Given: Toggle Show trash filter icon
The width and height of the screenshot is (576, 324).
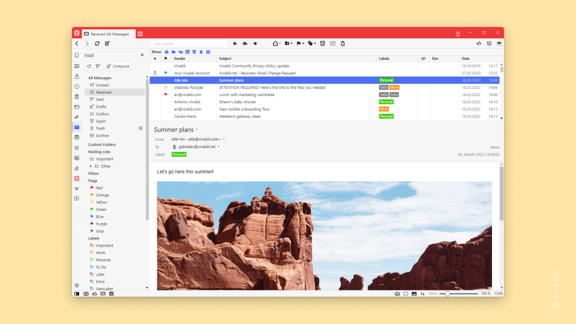Looking at the screenshot, I should [201, 52].
